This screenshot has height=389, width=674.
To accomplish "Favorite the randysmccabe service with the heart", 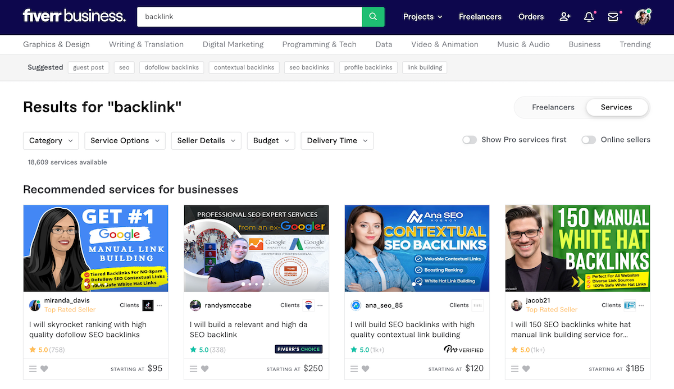I will pos(205,369).
